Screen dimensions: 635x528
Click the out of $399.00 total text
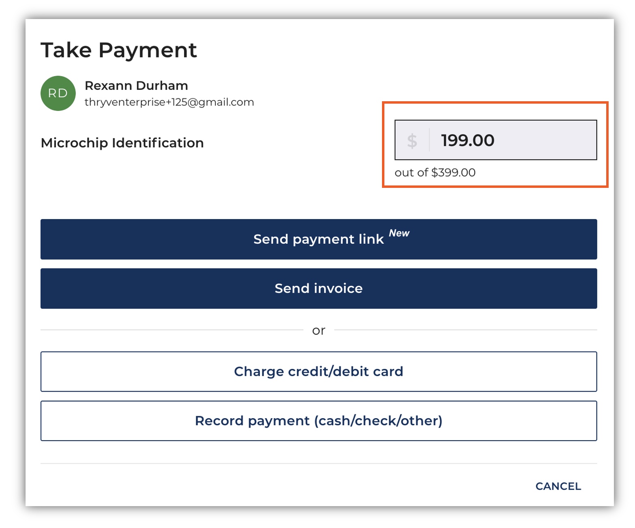[x=435, y=173]
